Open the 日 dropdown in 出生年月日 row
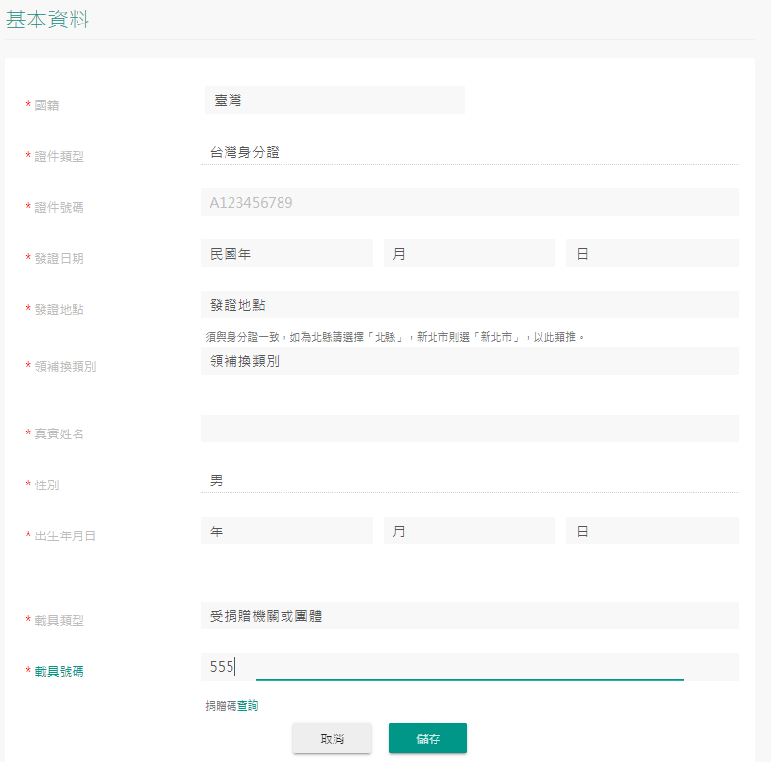 (x=651, y=531)
